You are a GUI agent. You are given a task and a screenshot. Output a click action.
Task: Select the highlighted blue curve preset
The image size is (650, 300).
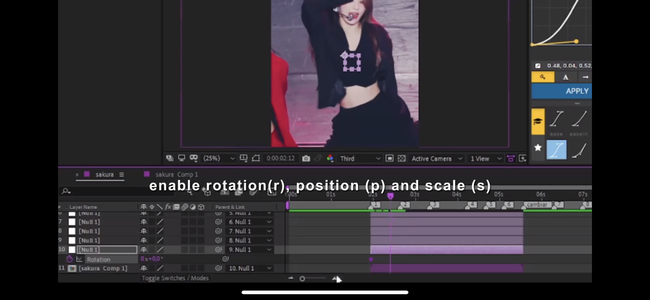[x=556, y=150]
